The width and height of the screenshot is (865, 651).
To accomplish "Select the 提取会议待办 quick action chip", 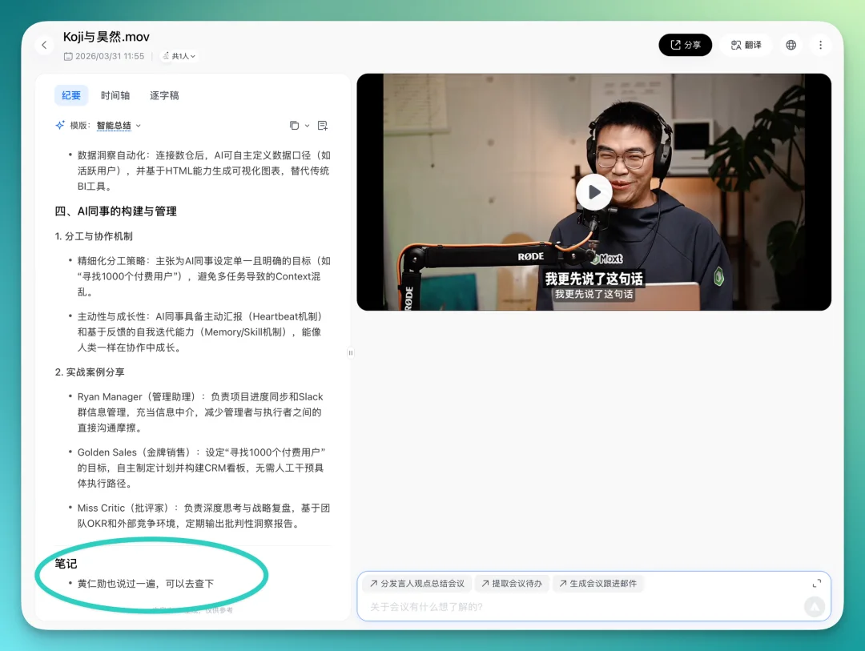I will click(512, 584).
